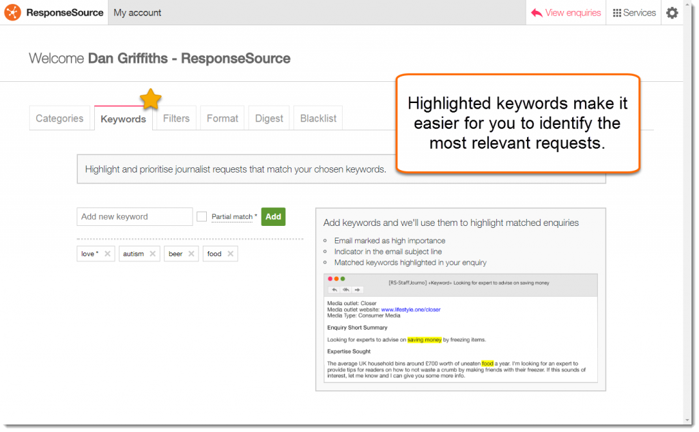Switch to the Categories tab
This screenshot has height=432, width=699.
[x=60, y=117]
